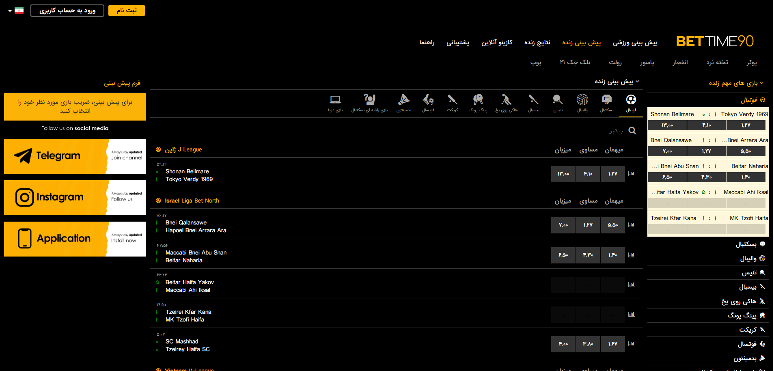Click the ورود به حساب کاربری login button

coord(67,11)
